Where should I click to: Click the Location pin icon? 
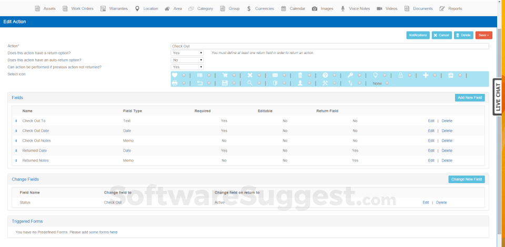tap(137, 9)
